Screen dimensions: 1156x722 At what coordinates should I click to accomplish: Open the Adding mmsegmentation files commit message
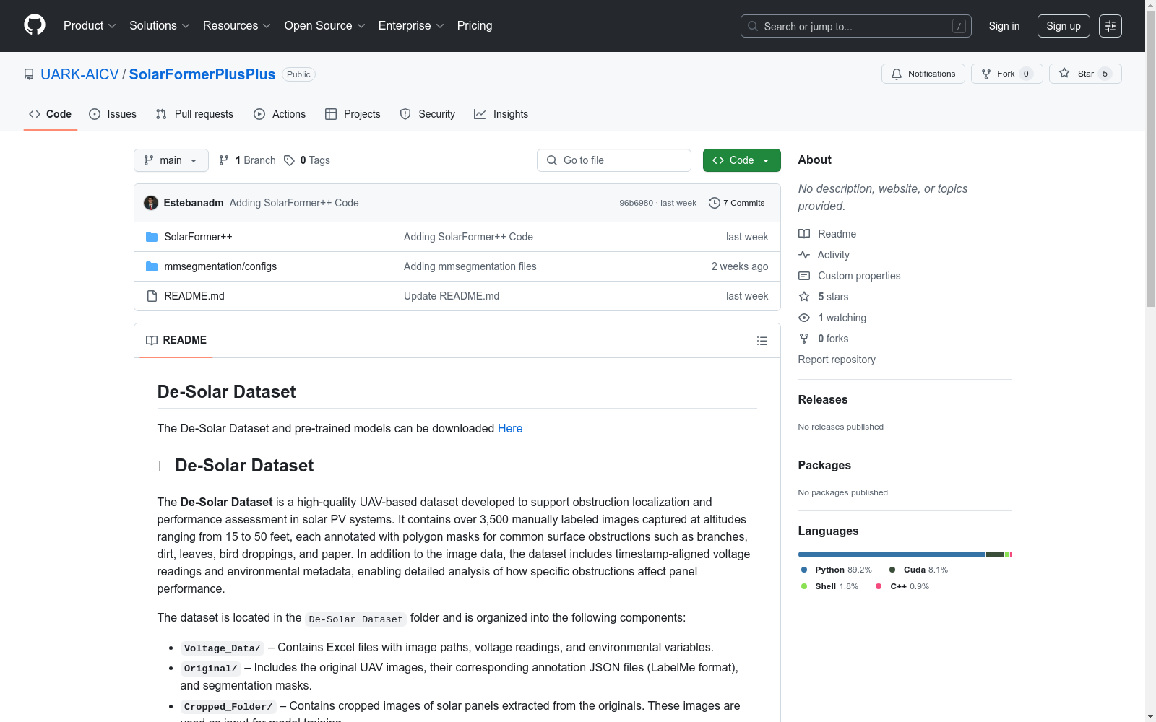click(470, 266)
